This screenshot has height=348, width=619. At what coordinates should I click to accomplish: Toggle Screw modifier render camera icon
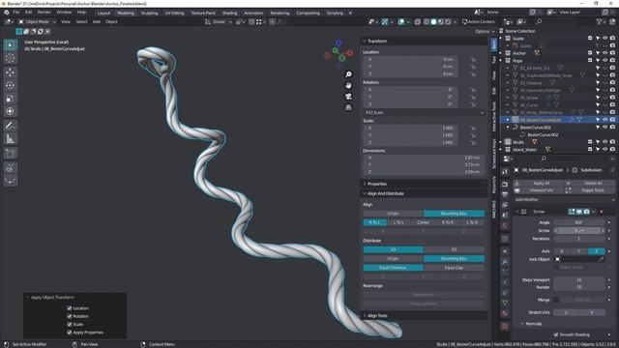tap(587, 212)
